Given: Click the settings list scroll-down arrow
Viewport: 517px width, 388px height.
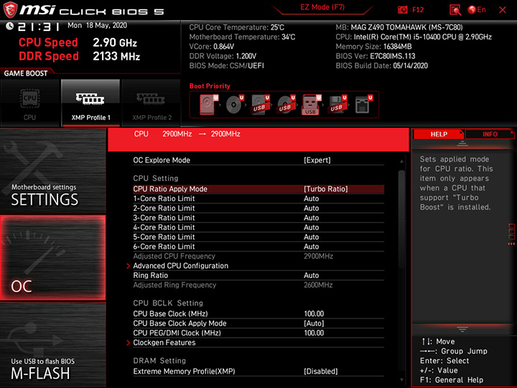Looking at the screenshot, I should pyautogui.click(x=401, y=380).
